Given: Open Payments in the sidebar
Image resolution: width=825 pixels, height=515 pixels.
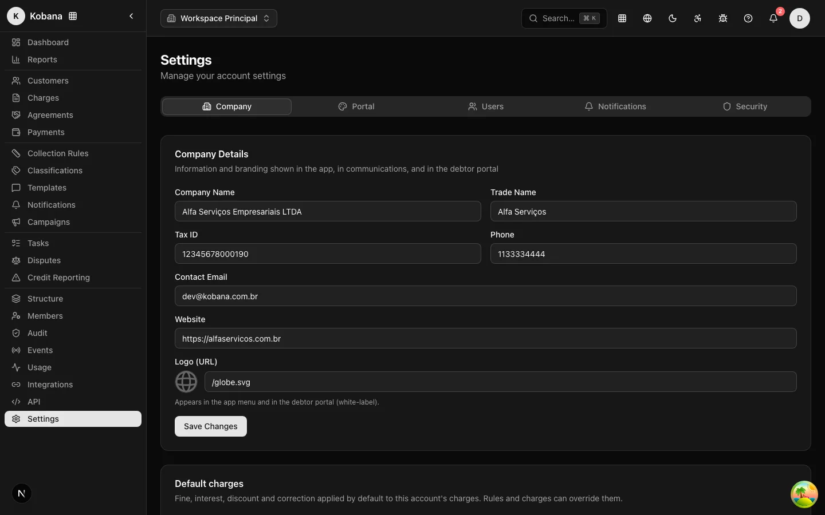Looking at the screenshot, I should pyautogui.click(x=73, y=132).
